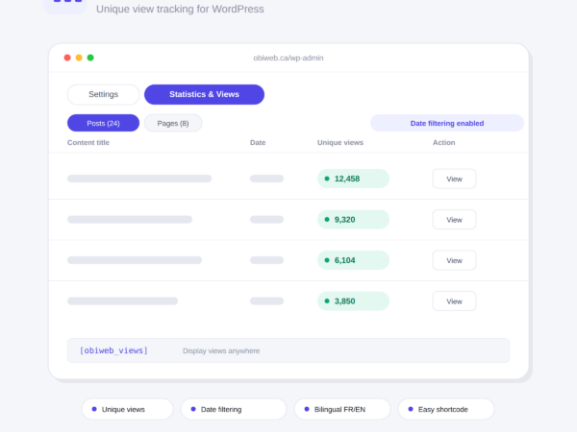Viewport: 577px width, 432px height.
Task: Click the green maximize dot
Action: click(90, 58)
